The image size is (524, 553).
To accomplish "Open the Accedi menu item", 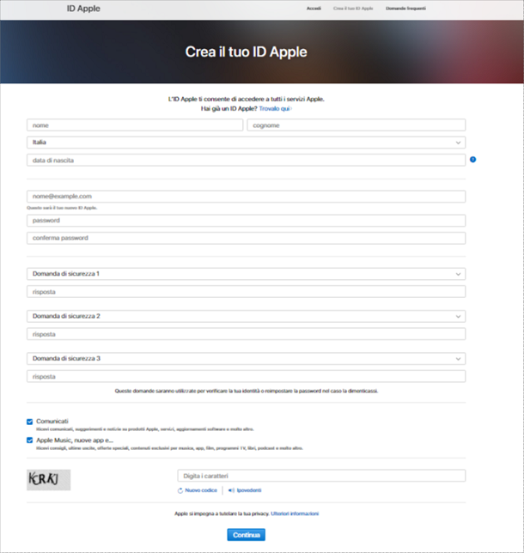I will coord(314,9).
